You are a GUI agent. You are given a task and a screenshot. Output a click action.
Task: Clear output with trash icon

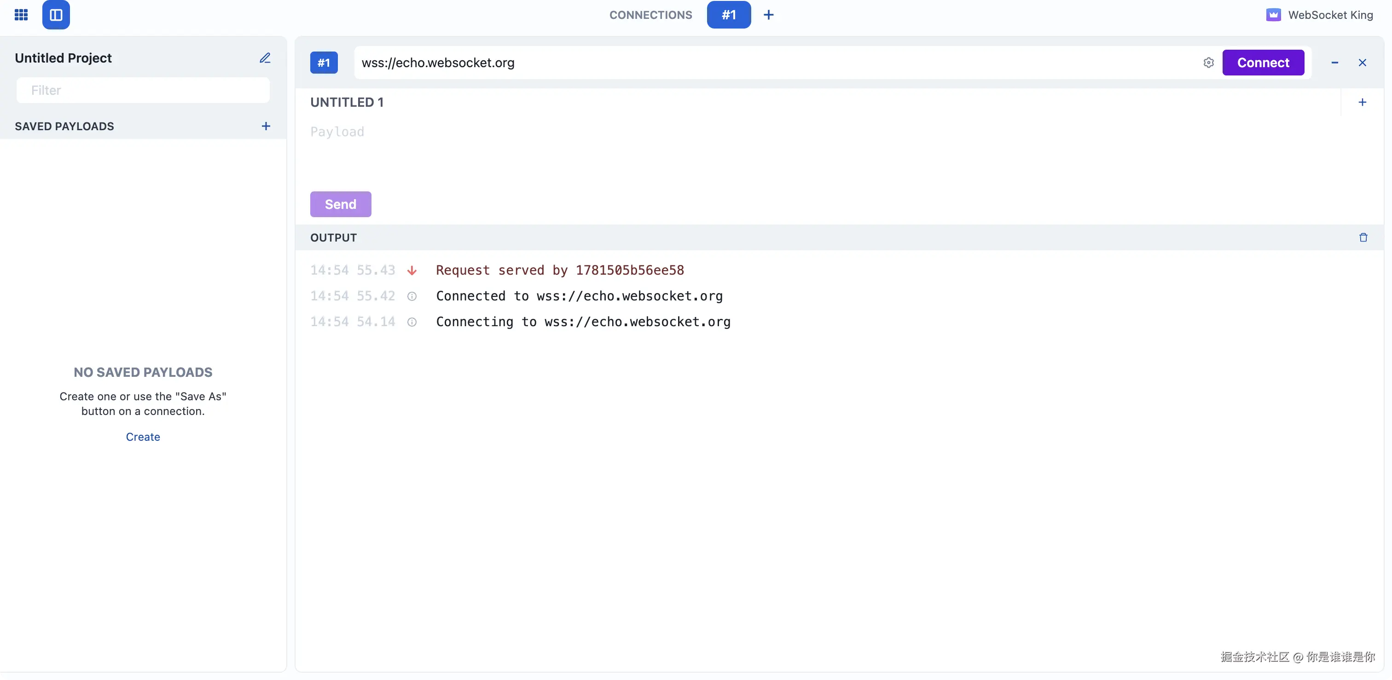[x=1363, y=238]
